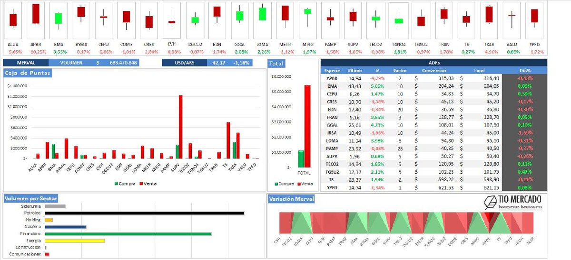
Task: Click the green TXAR Compra bar
Action: click(x=234, y=150)
